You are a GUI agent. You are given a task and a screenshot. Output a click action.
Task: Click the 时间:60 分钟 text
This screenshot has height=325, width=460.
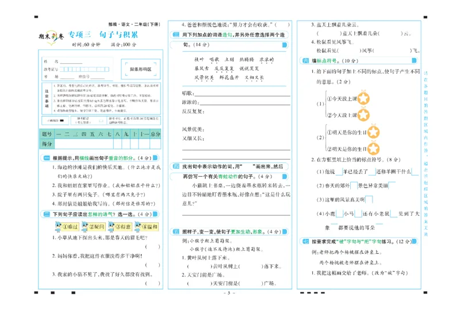tap(86, 45)
